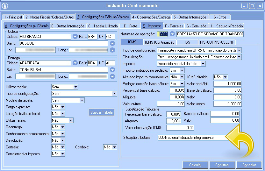Click the round arrow icon beside Coleta Long. field

tap(112, 50)
